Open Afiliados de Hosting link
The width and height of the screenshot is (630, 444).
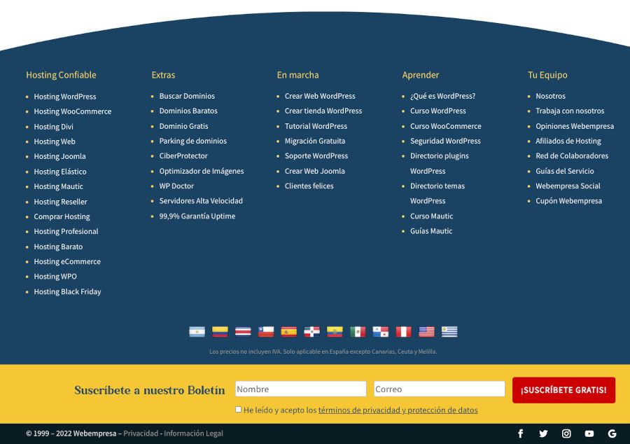click(x=568, y=141)
